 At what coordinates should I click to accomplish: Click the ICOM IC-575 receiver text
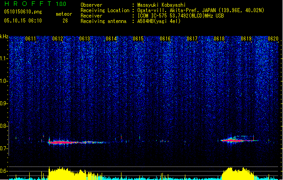pos(180,16)
